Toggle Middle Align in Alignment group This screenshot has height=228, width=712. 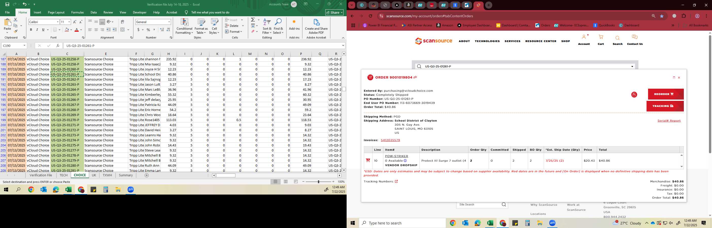[x=96, y=22]
